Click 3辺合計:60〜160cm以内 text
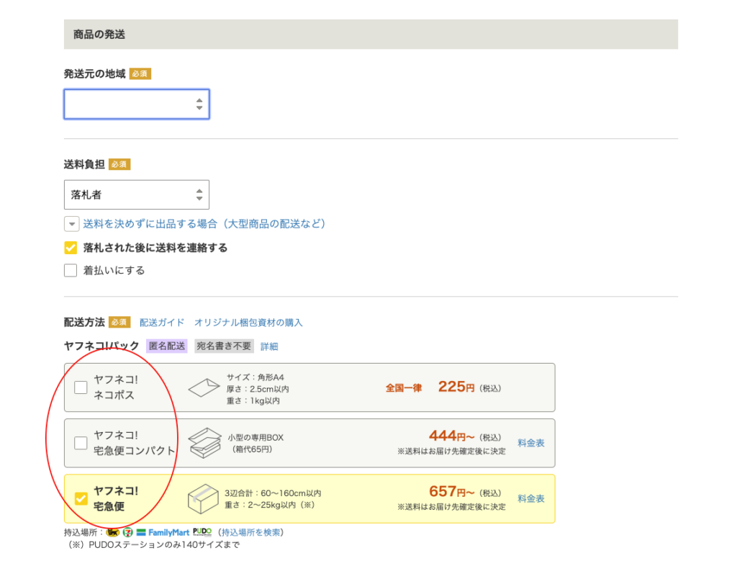The height and width of the screenshot is (566, 737). 273,493
